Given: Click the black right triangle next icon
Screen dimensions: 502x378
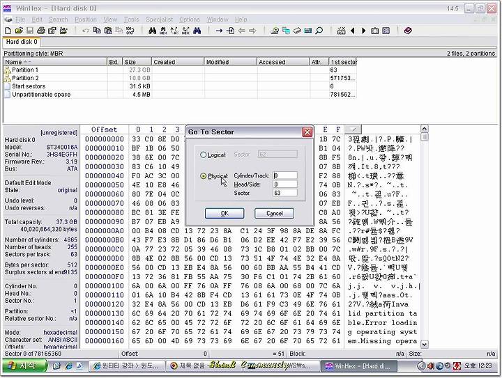Looking at the screenshot, I should coord(364,31).
